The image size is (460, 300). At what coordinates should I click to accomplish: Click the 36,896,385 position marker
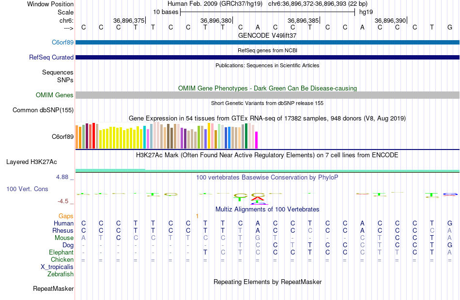coord(303,20)
